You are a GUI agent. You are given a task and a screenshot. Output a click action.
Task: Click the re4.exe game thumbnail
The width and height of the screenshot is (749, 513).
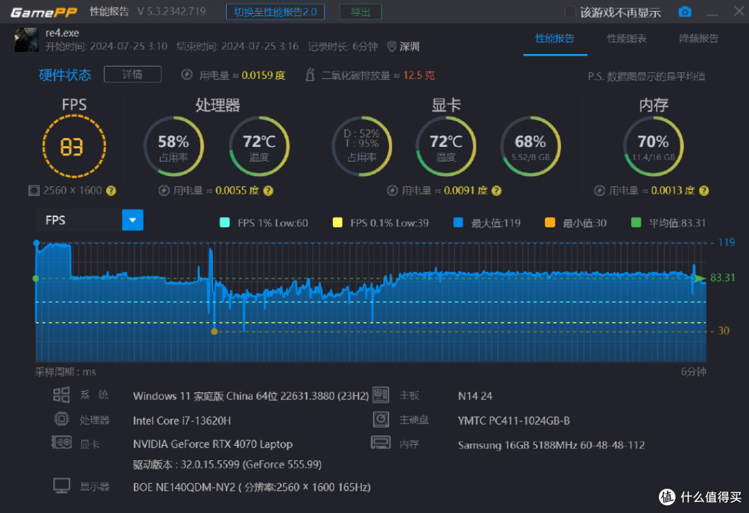click(26, 40)
